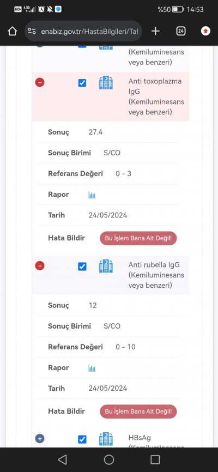
Task: Click hospital icon next to HBsAg
Action: [106, 439]
